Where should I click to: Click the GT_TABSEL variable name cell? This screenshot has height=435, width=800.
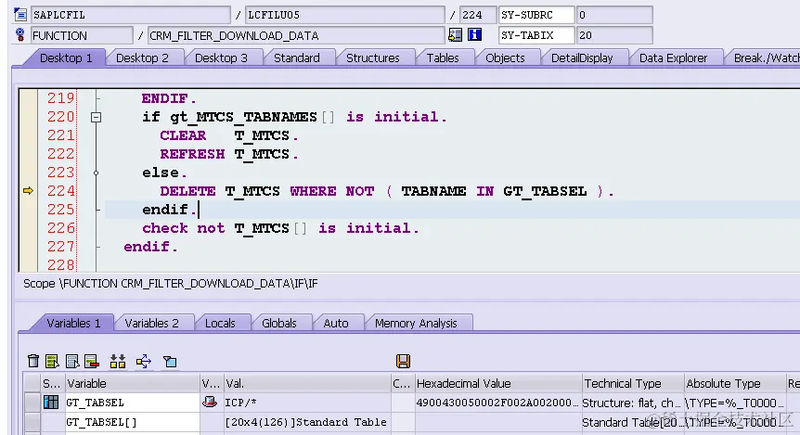[132, 403]
